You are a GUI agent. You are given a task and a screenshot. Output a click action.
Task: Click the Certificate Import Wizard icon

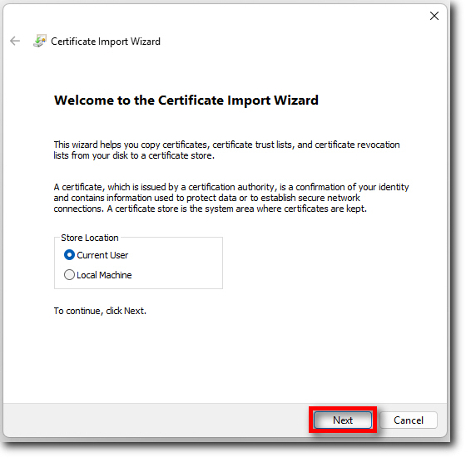point(40,41)
